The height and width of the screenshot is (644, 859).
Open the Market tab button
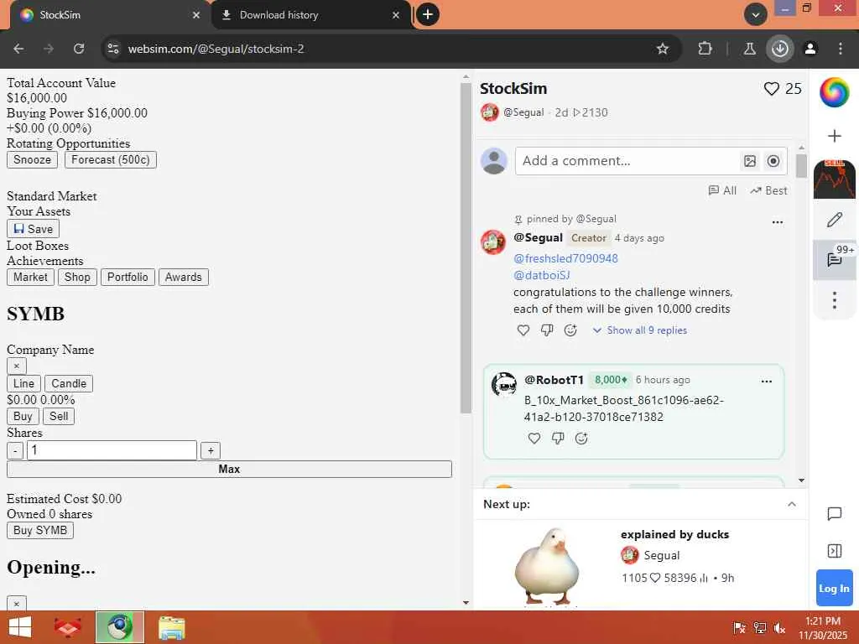click(31, 277)
